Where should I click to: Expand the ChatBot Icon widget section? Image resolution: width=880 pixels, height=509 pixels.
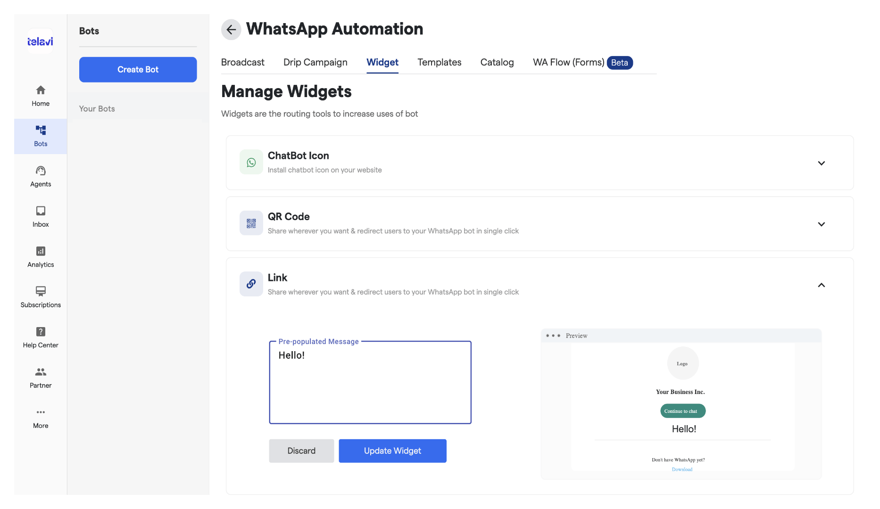point(821,163)
